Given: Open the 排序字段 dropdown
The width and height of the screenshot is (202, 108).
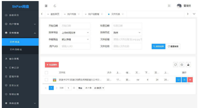Looking at the screenshot, I should point(75,33).
